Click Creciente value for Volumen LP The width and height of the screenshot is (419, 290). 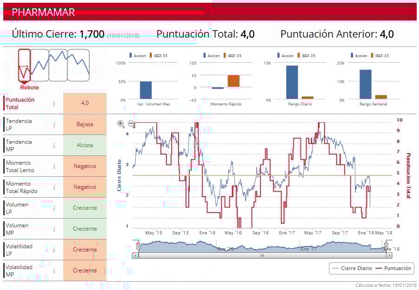click(x=85, y=208)
